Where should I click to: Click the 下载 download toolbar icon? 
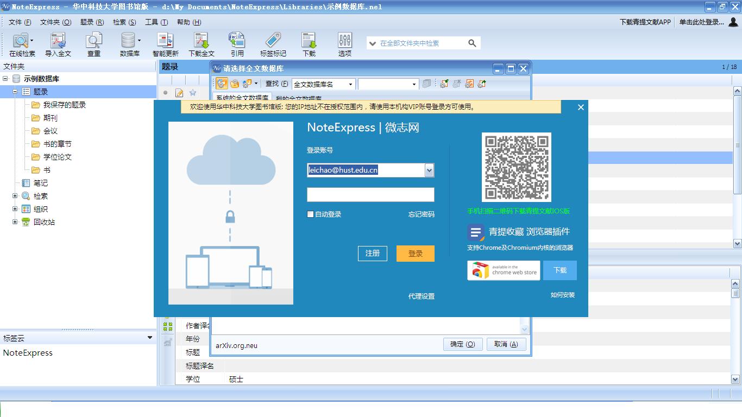tap(309, 45)
